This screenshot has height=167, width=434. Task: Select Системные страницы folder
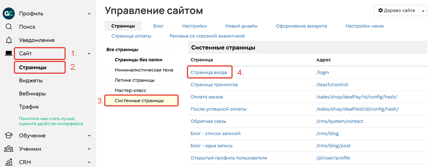tap(139, 101)
